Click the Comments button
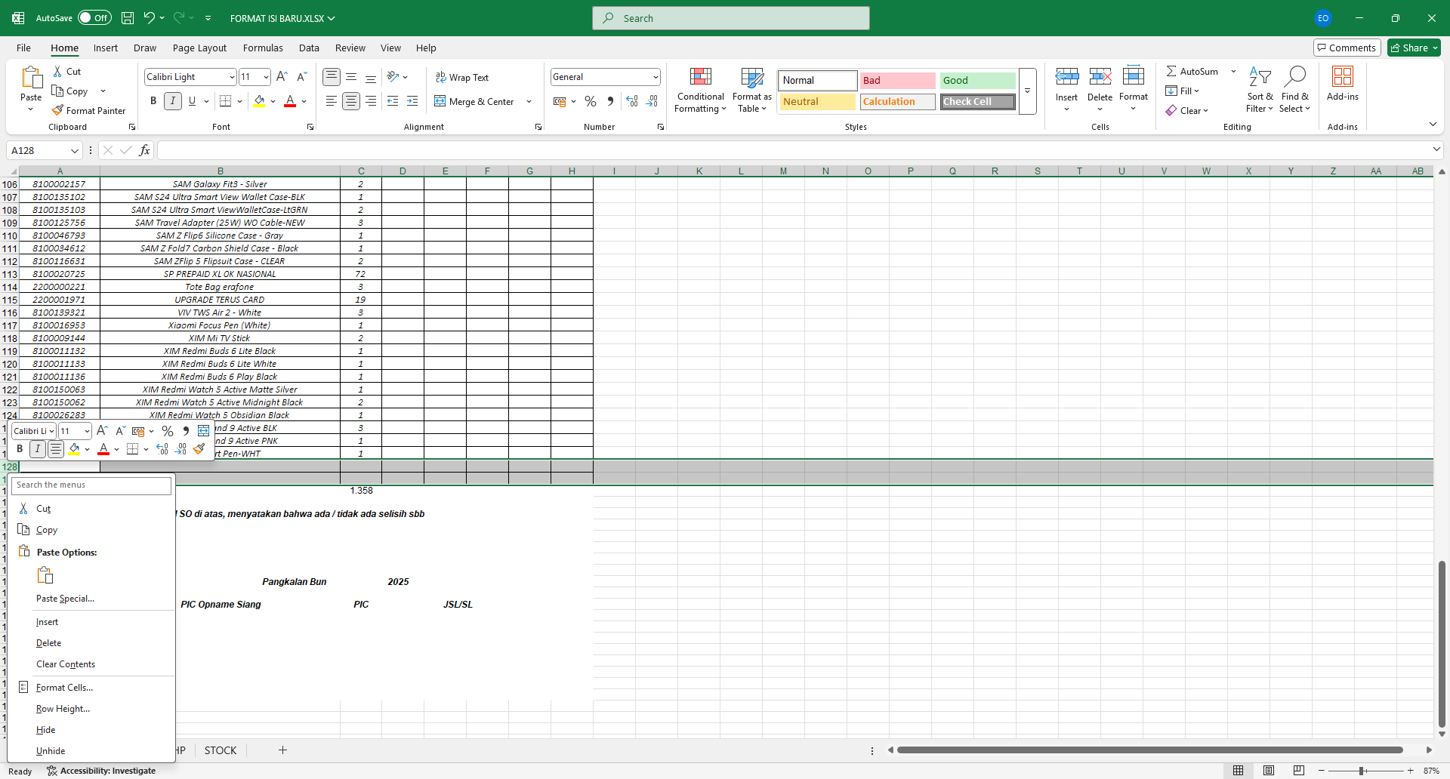The height and width of the screenshot is (779, 1450). (1347, 48)
